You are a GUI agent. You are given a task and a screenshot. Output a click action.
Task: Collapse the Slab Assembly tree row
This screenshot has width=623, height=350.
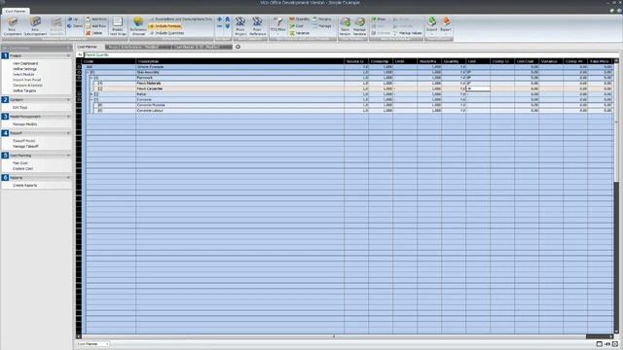click(88, 73)
